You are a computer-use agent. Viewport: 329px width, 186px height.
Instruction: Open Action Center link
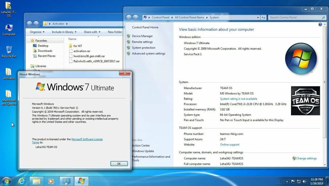(141, 146)
